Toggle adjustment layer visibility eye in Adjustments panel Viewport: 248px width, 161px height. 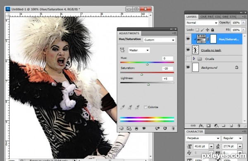144,128
